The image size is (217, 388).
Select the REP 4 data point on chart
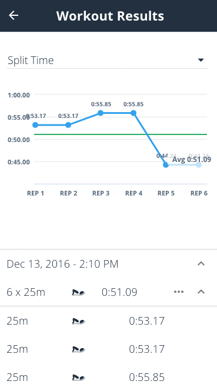pyautogui.click(x=133, y=113)
